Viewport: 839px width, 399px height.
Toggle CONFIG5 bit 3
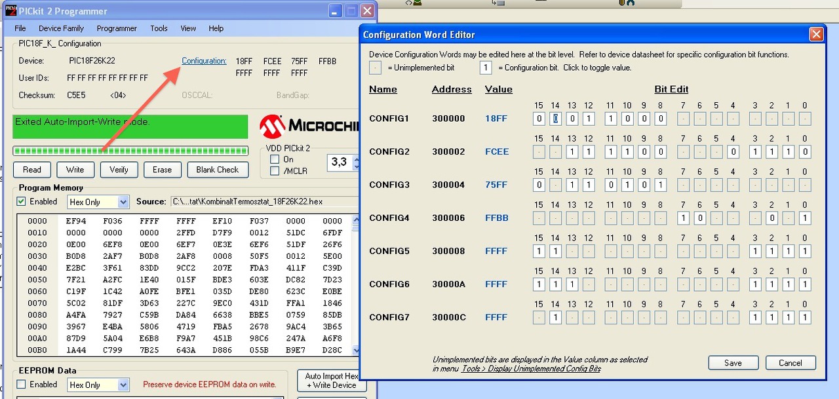coord(756,251)
